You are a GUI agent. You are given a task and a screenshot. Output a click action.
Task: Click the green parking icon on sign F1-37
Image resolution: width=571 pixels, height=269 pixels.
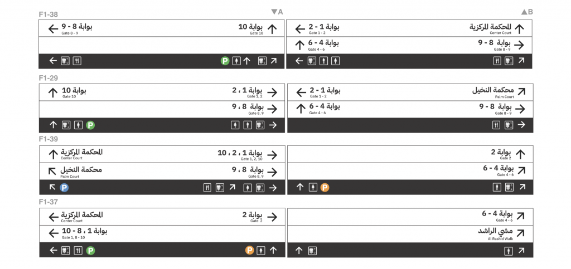[90, 251]
